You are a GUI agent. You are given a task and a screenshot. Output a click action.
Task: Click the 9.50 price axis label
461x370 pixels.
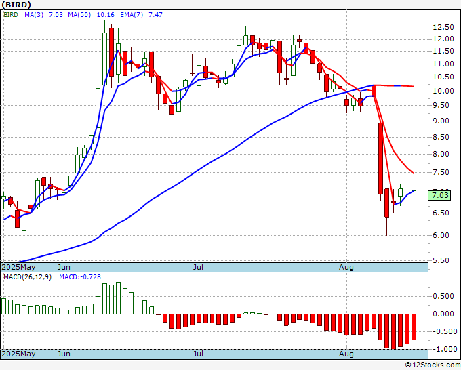(x=441, y=106)
